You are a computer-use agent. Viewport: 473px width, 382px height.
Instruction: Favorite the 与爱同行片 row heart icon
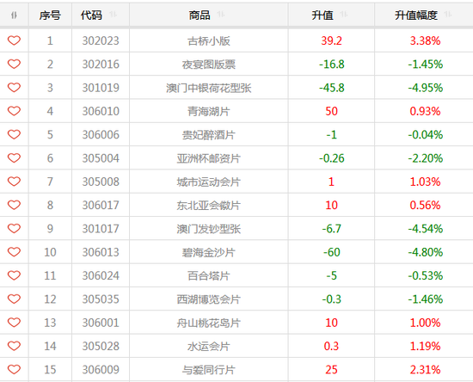[14, 370]
